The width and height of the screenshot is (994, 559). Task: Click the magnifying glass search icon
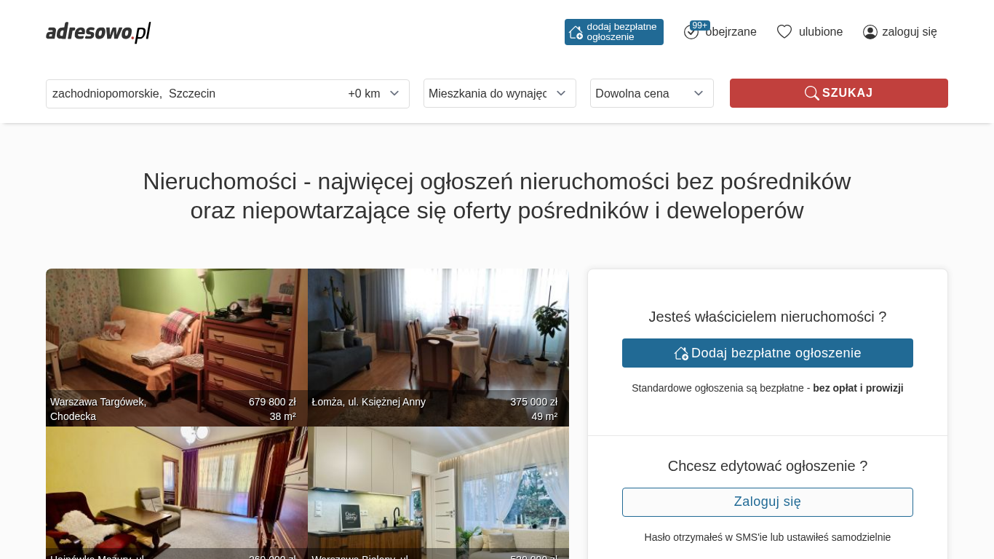pos(812,93)
